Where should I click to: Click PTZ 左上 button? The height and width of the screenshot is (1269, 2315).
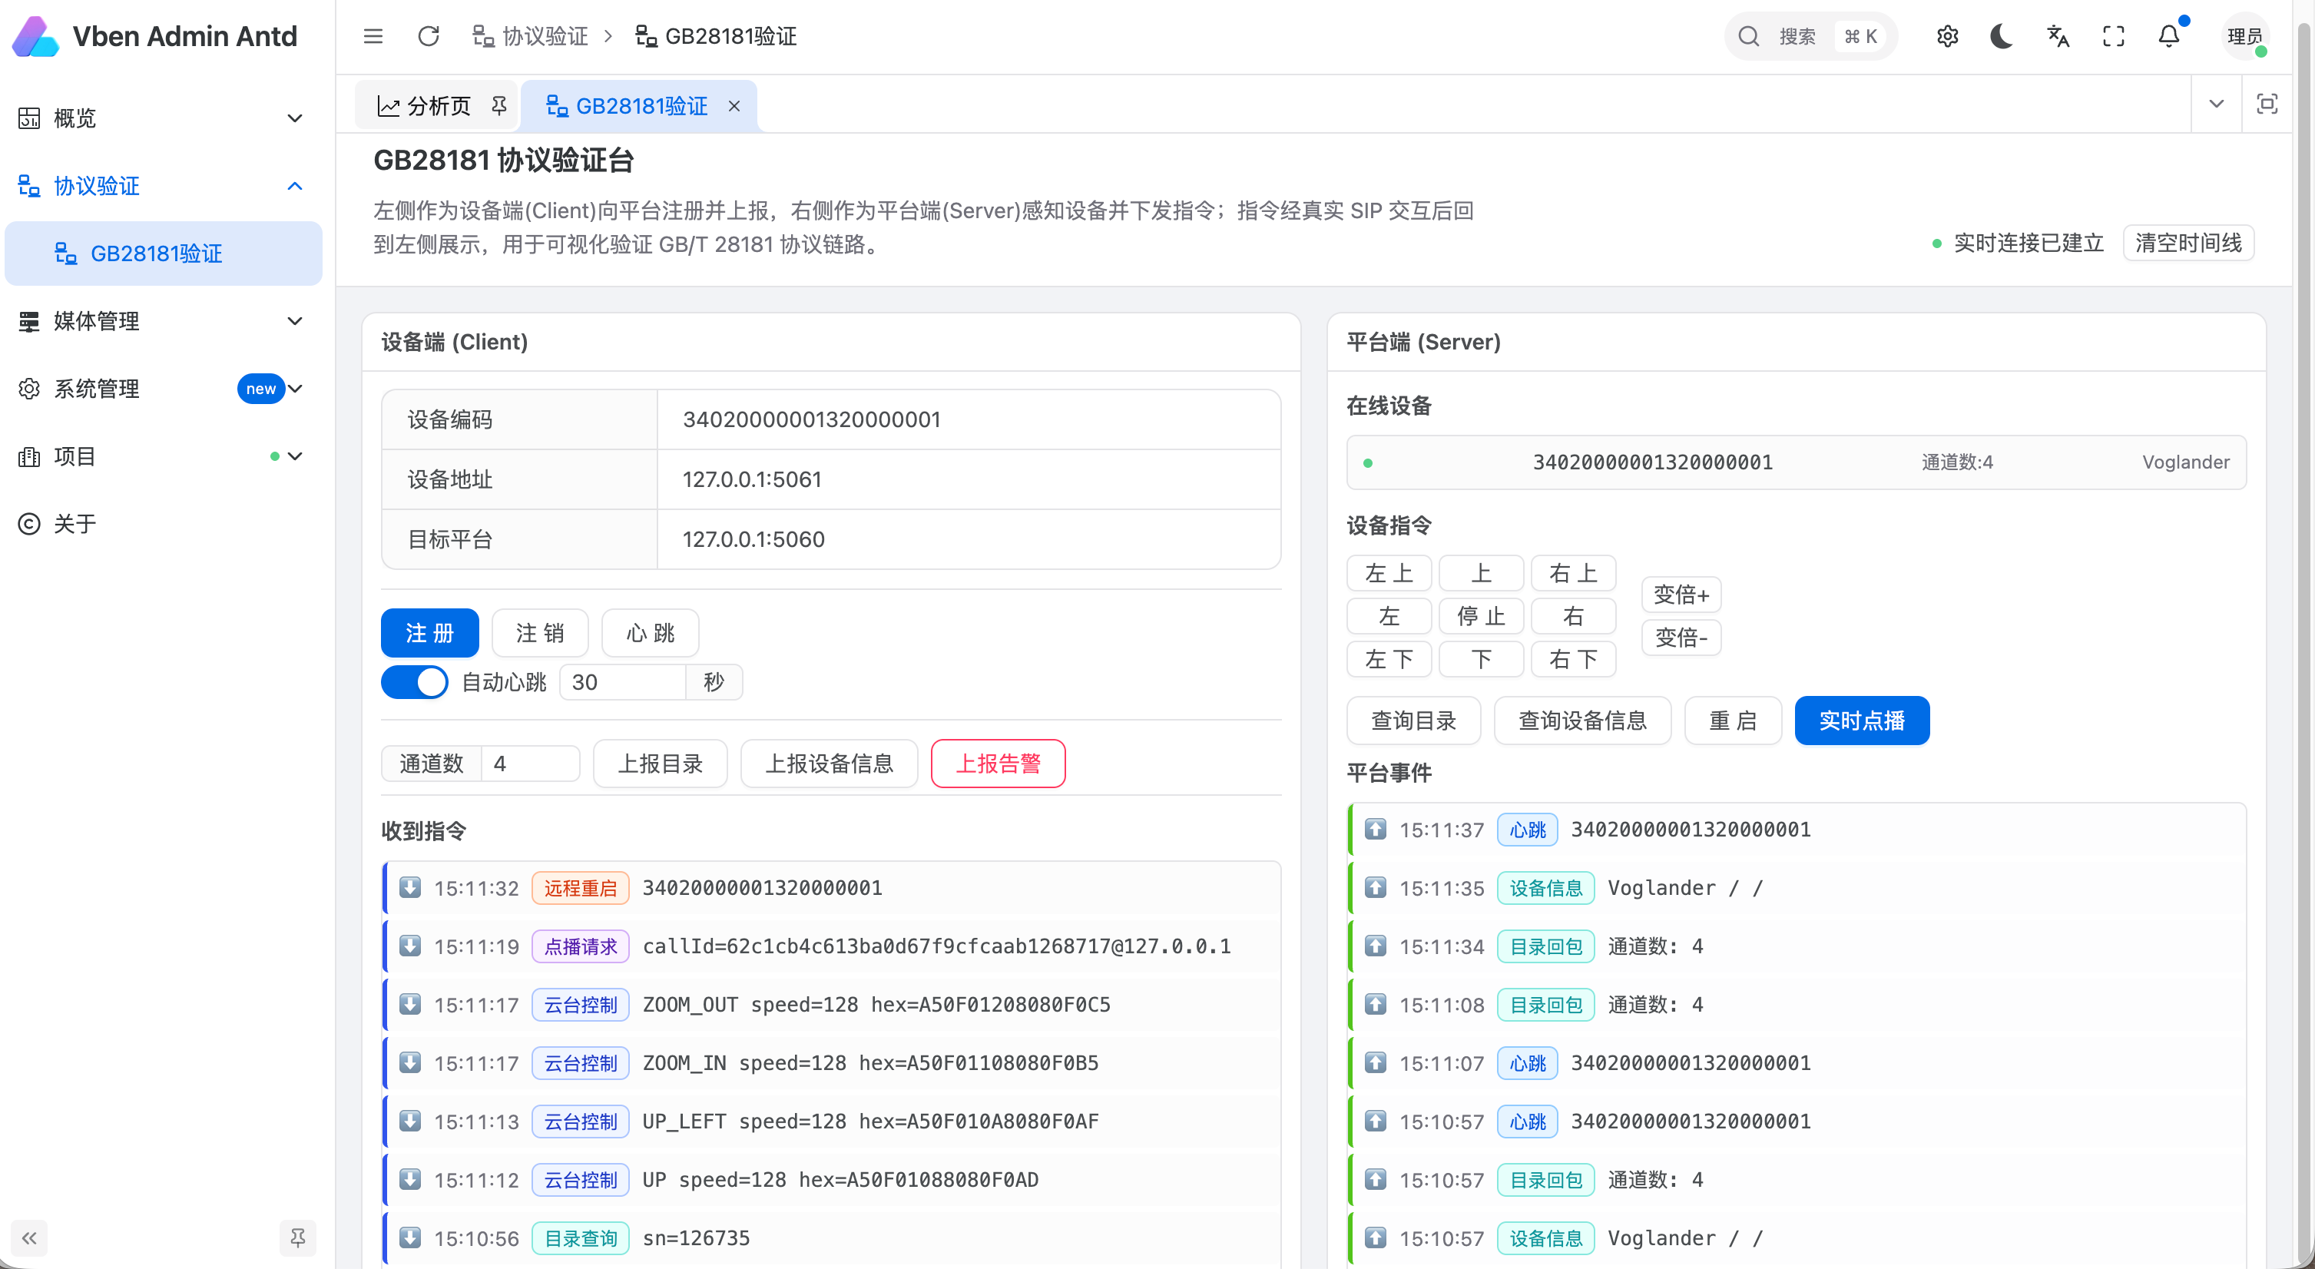1389,572
